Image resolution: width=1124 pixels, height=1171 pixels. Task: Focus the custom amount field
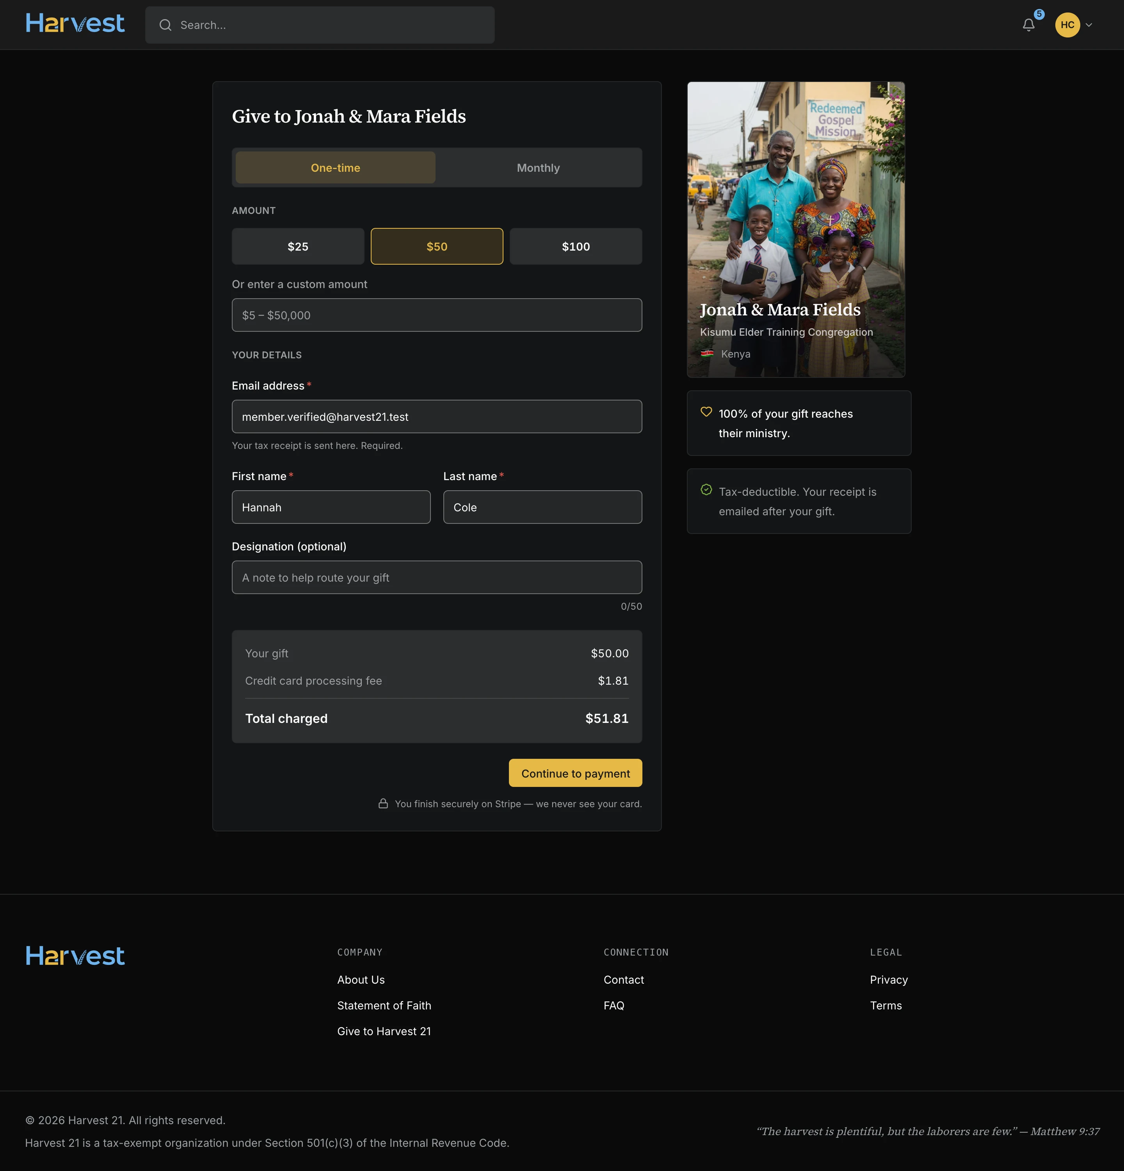tap(437, 315)
